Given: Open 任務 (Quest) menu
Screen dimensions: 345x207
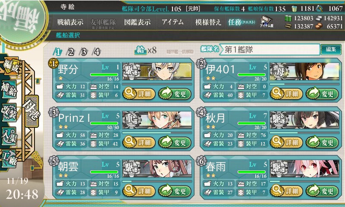Looking at the screenshot, I should [241, 22].
